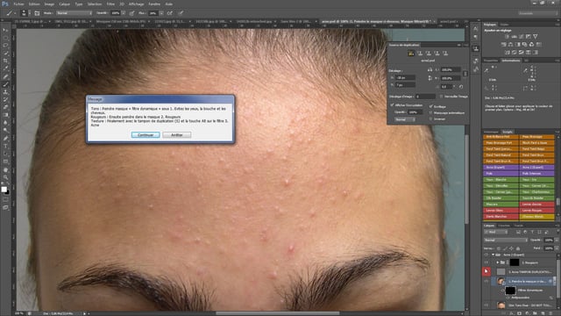Screen dimensions: 561x316
Task: Hide the 2. Rougeurs layer group
Action: tap(486, 262)
